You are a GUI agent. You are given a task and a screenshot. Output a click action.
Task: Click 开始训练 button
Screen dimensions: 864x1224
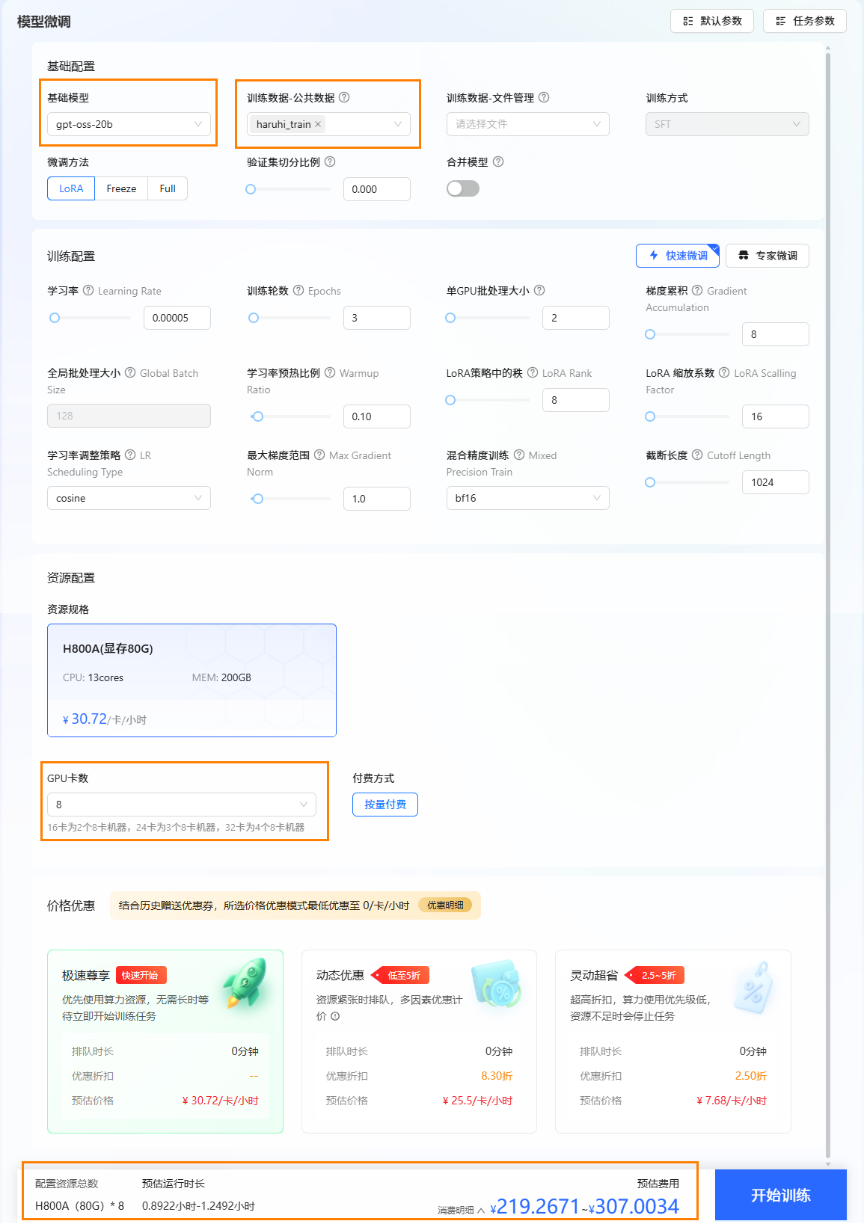781,1195
